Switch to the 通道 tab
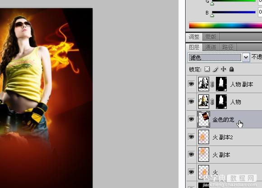262x188 pixels. pyautogui.click(x=211, y=47)
